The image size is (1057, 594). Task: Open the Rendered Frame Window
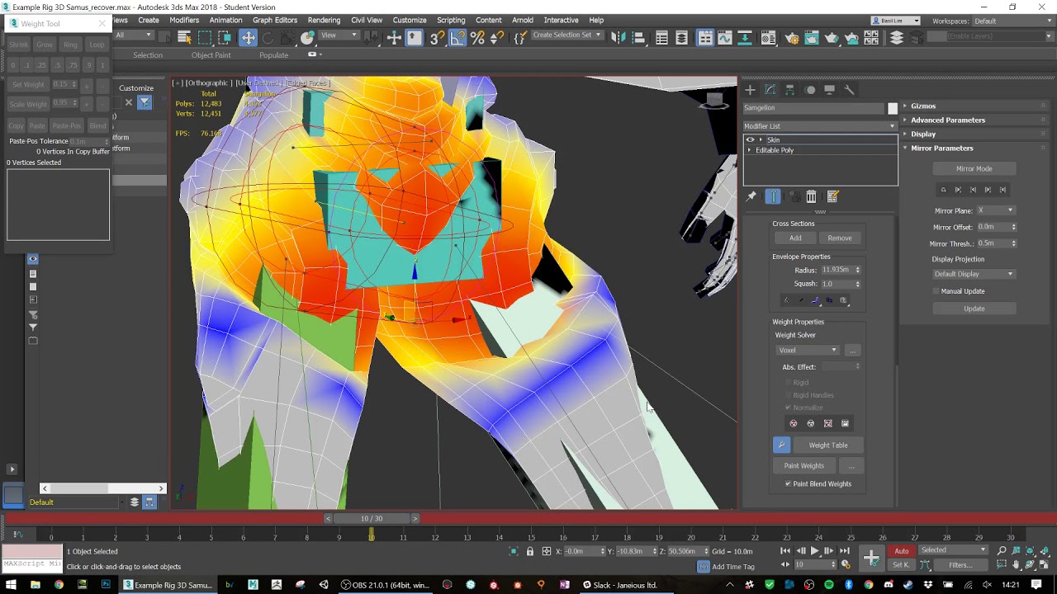point(812,37)
